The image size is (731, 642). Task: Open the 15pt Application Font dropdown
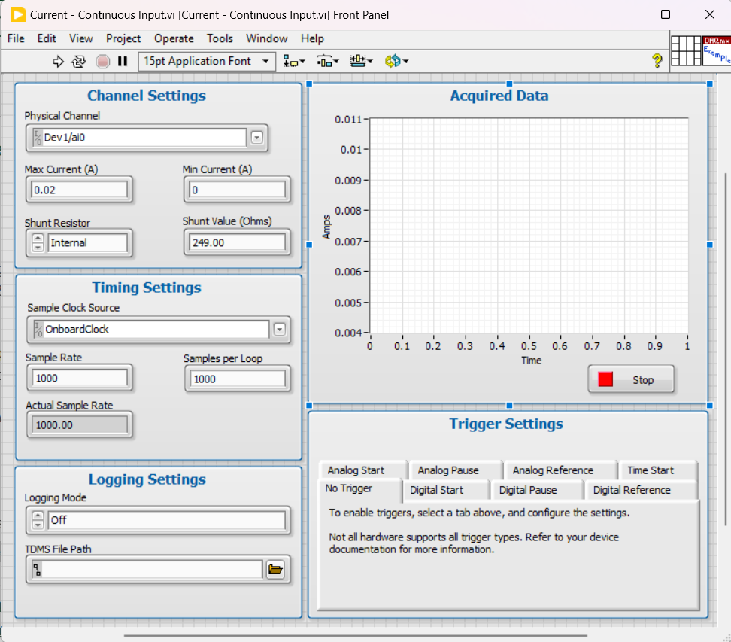coord(207,61)
